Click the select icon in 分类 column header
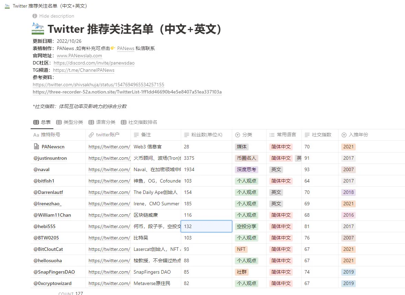 pyautogui.click(x=238, y=135)
